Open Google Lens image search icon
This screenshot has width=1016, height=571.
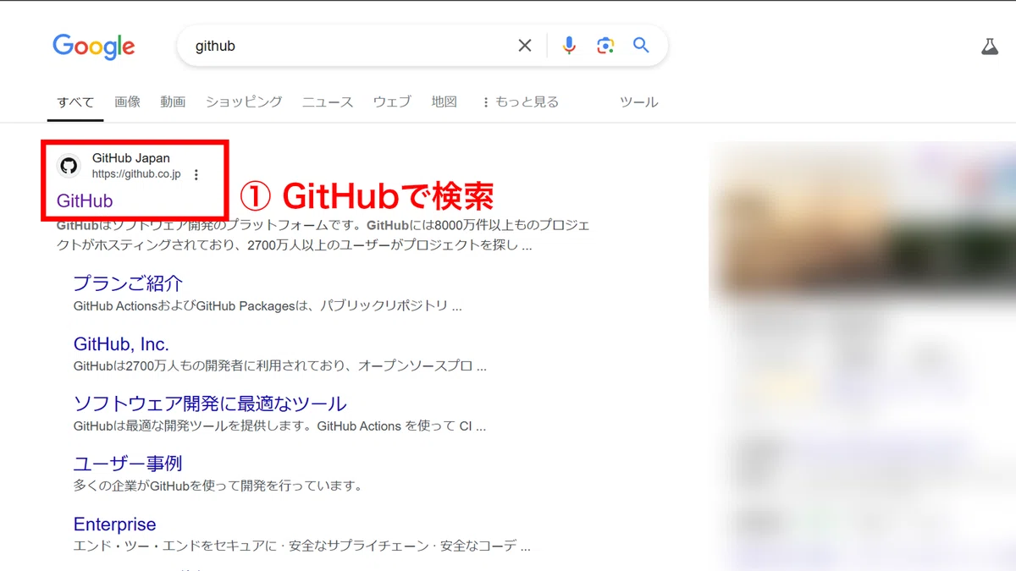[605, 46]
